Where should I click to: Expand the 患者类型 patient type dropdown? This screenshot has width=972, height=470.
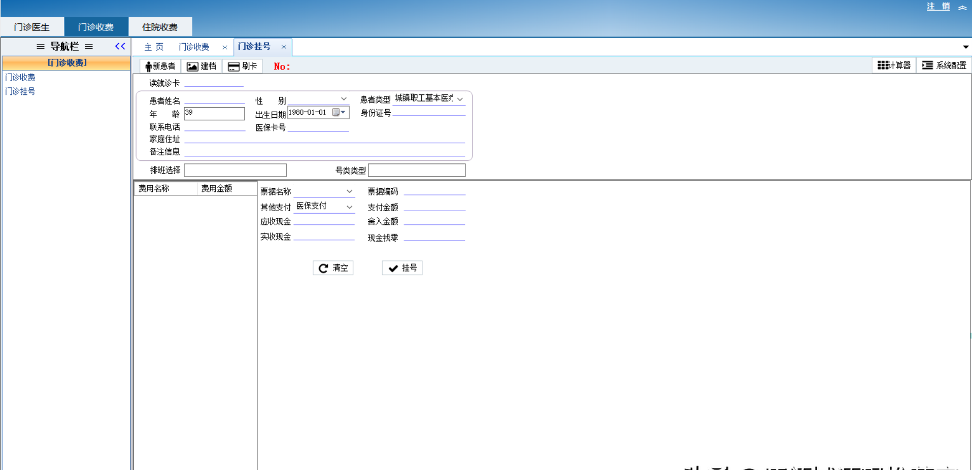[x=460, y=99]
